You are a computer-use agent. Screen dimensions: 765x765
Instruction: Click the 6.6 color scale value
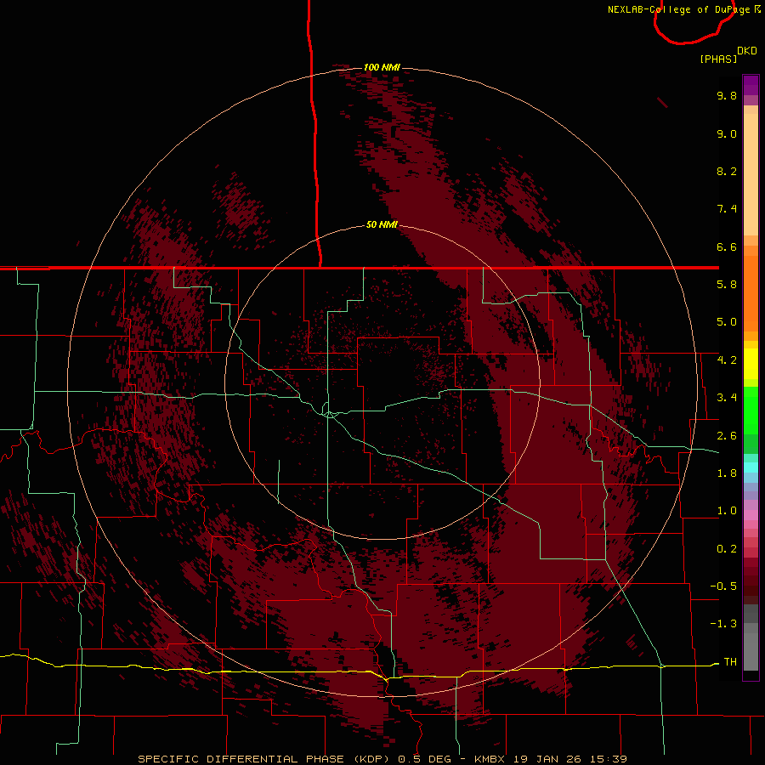pyautogui.click(x=727, y=246)
